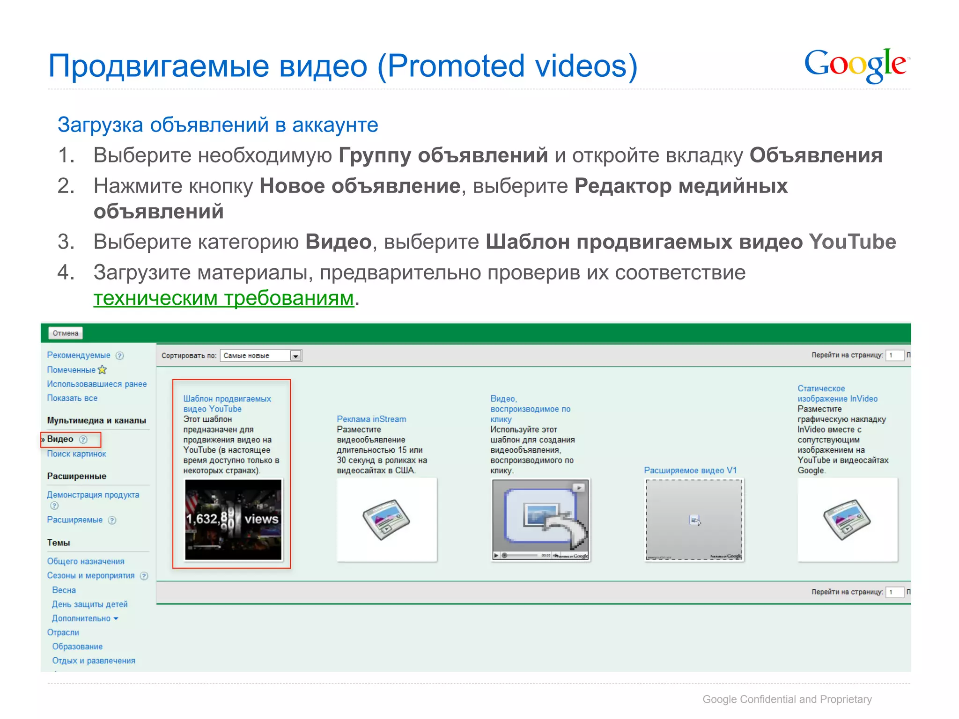Open help icon next to Видео category

(83, 440)
